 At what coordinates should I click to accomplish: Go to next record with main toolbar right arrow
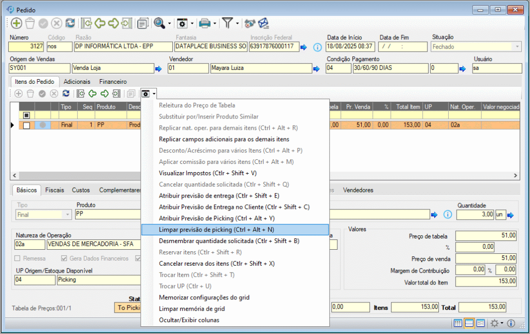pos(113,23)
